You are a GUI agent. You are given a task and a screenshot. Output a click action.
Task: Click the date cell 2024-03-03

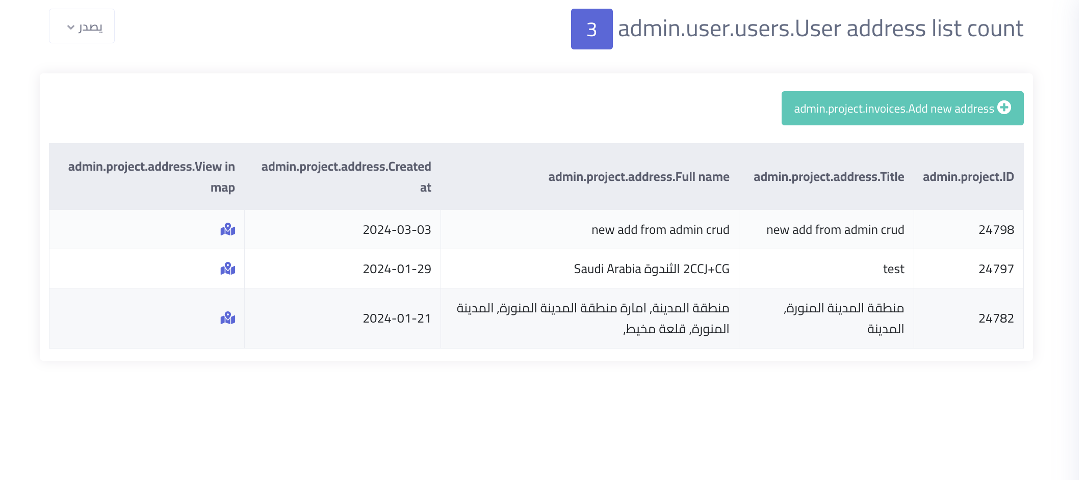(x=397, y=230)
